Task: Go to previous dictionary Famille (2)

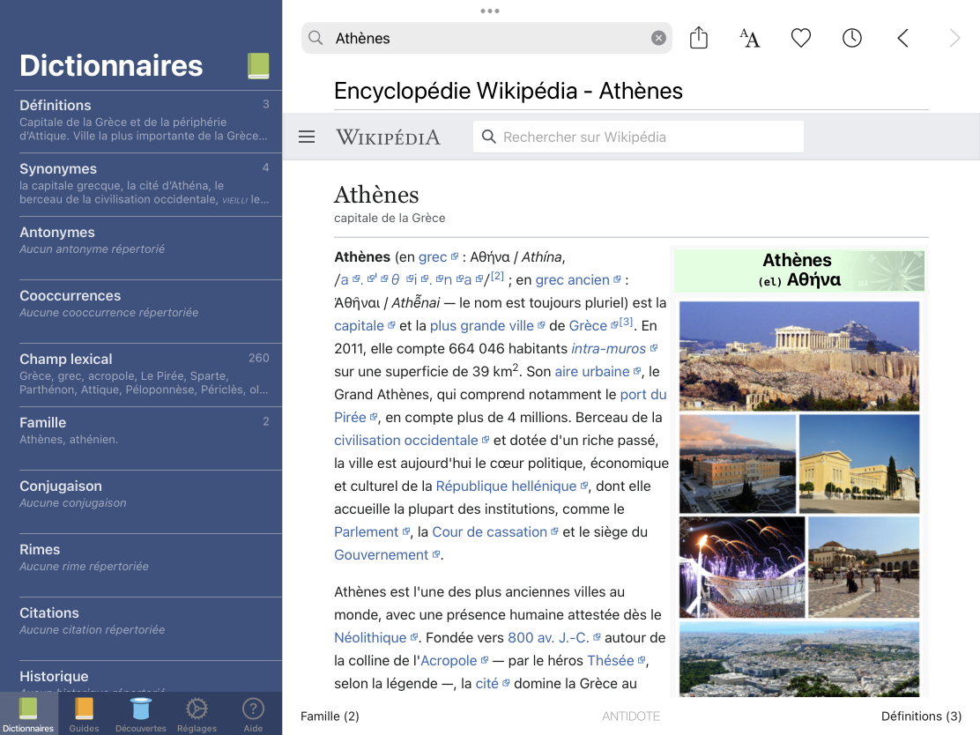Action: click(x=330, y=716)
